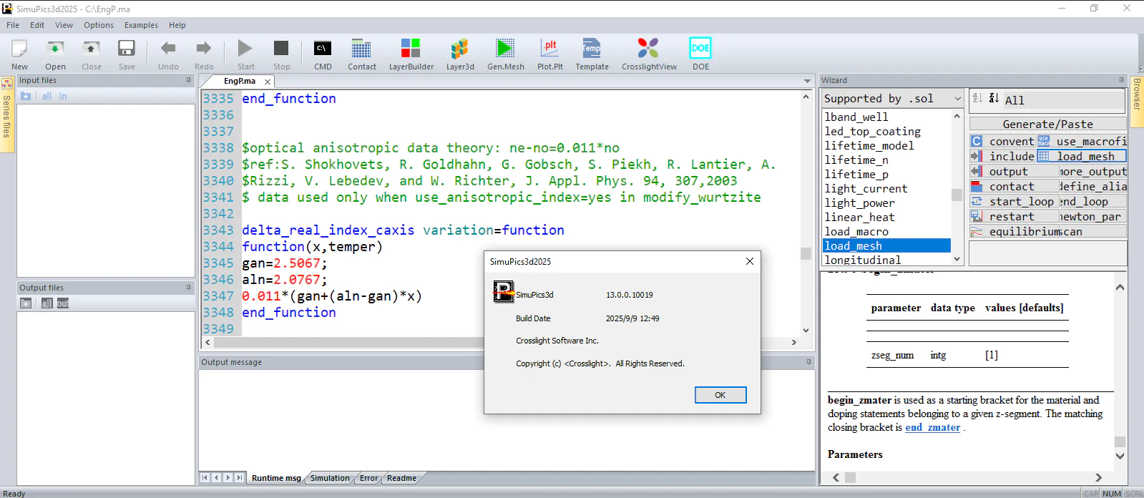Launch the Layer3d tool

[x=460, y=54]
